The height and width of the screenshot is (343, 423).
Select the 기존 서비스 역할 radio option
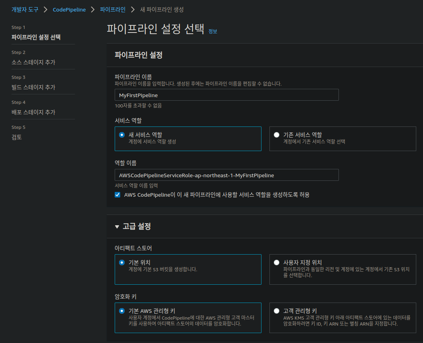pos(277,134)
